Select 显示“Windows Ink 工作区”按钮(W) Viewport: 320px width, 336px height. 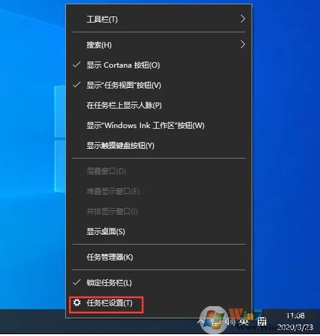(x=159, y=126)
